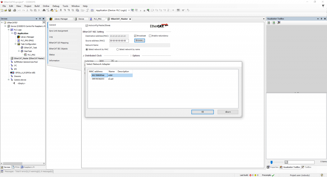Uncheck the Broadcast checkbox
The width and height of the screenshot is (327, 177).
click(x=135, y=36)
